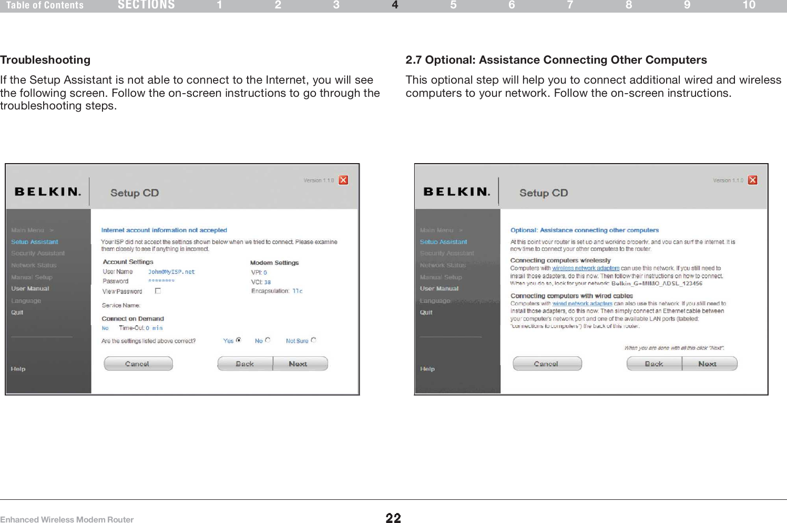Jump to section 2

click(278, 5)
